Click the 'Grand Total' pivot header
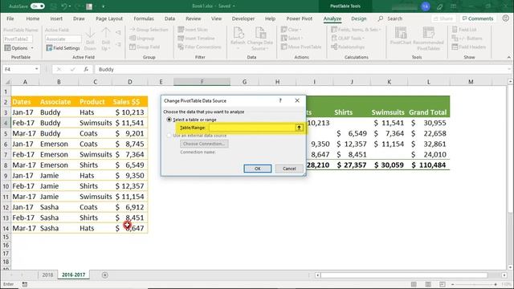 coord(427,112)
